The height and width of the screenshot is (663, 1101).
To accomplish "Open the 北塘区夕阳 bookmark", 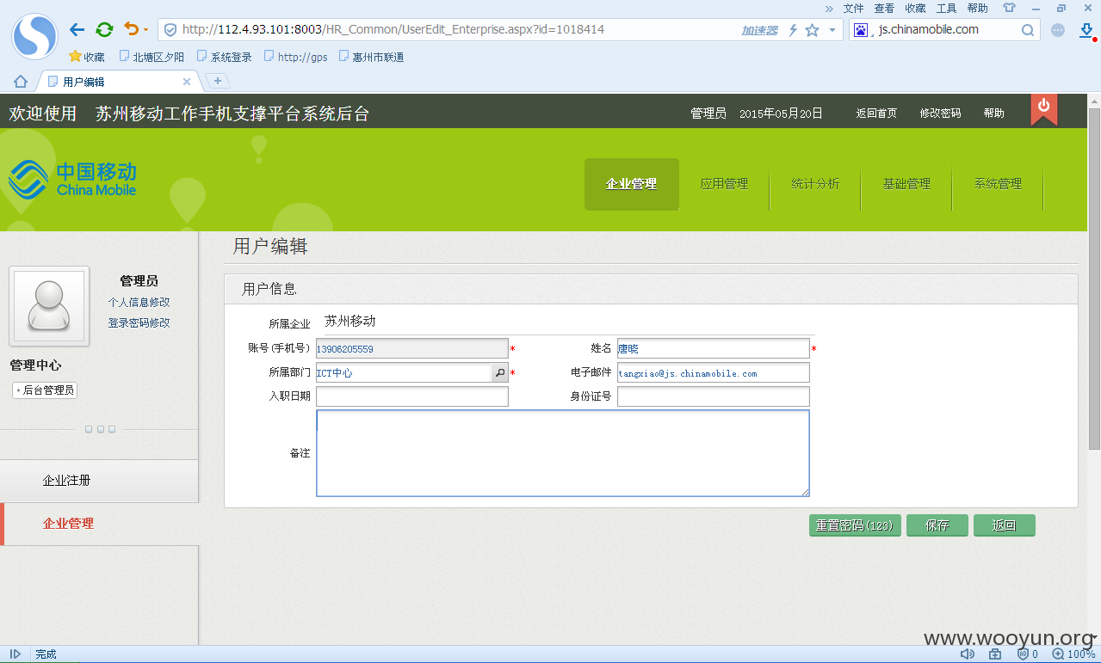I will (152, 57).
